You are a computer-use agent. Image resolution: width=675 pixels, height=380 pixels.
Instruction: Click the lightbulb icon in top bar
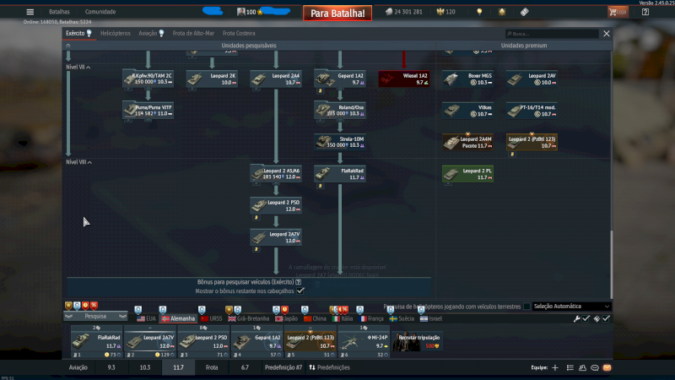click(479, 12)
